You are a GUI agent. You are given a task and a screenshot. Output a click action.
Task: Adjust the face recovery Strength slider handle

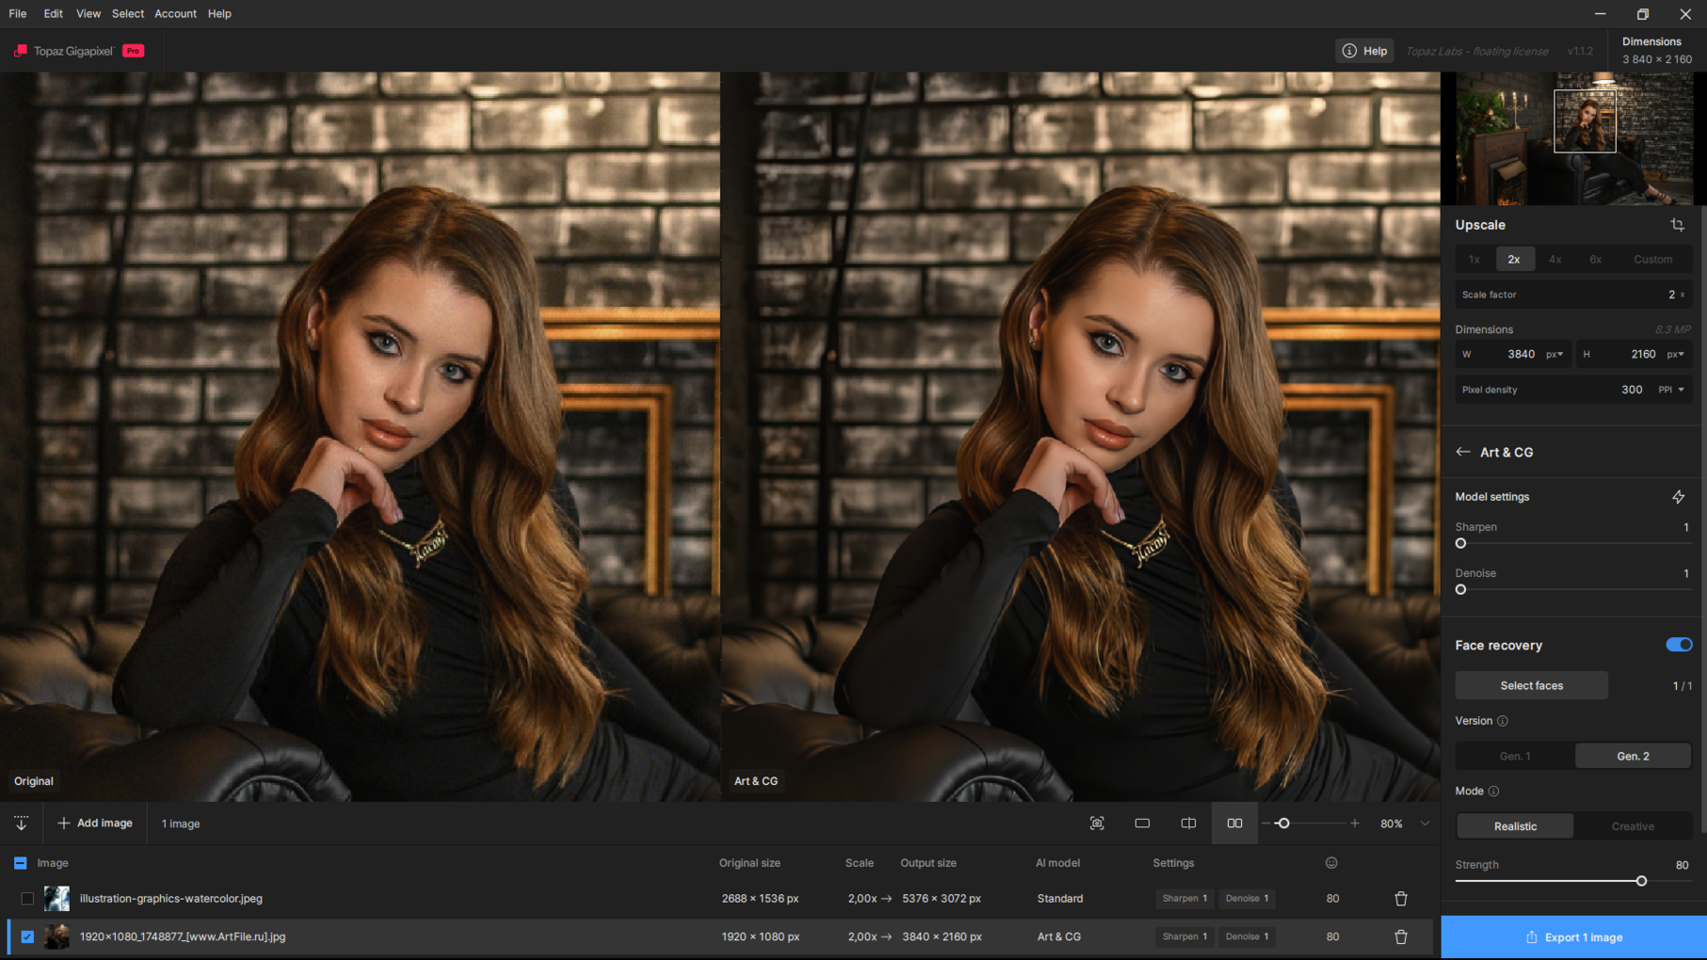tap(1641, 881)
